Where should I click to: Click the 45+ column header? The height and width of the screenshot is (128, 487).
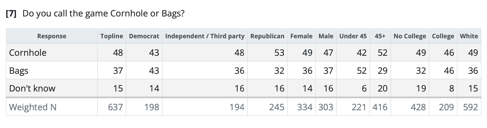click(x=380, y=36)
